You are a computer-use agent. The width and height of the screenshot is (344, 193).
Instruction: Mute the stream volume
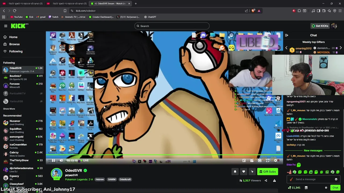(x=61, y=161)
